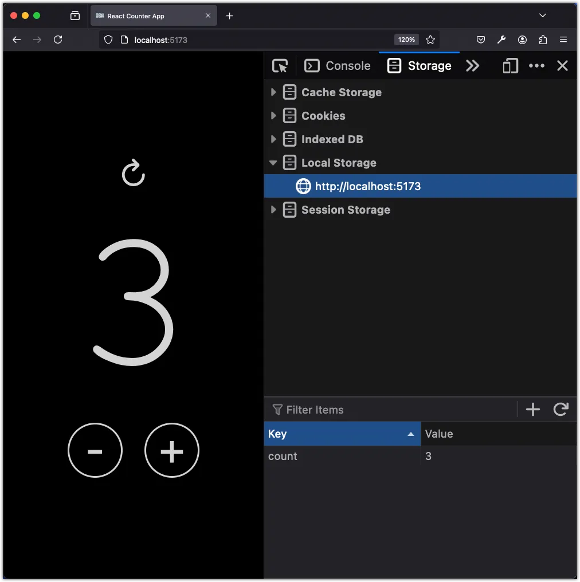580x582 pixels.
Task: Click the green macOS fullscreen window button
Action: coord(36,15)
